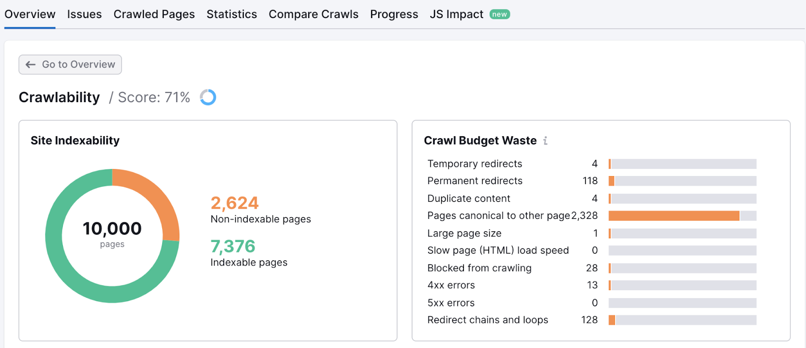This screenshot has width=806, height=348.
Task: Open the 7,376 indexable pages link
Action: pyautogui.click(x=233, y=246)
